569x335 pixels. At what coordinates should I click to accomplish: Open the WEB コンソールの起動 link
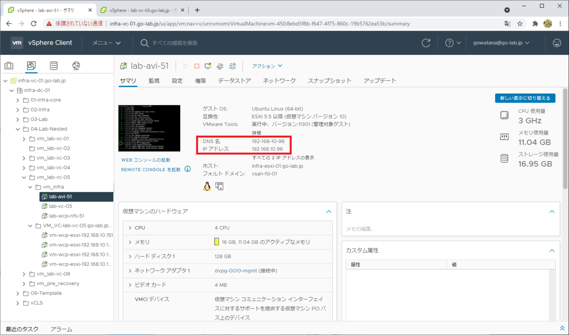(x=147, y=160)
